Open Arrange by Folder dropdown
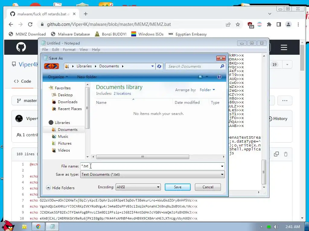 (x=207, y=90)
